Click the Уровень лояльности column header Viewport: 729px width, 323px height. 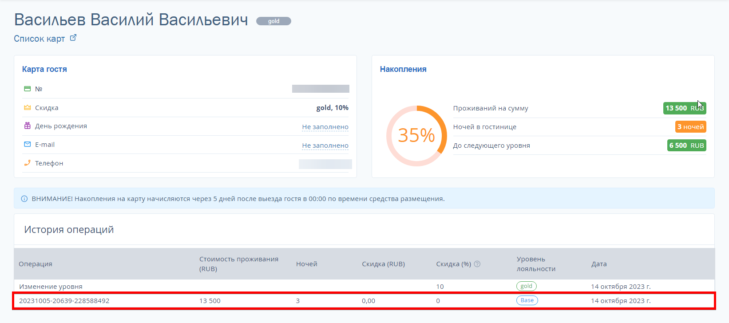coord(536,264)
